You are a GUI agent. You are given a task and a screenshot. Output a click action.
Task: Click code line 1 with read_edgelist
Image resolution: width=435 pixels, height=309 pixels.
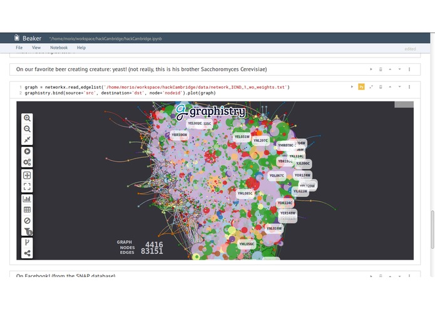click(x=157, y=88)
